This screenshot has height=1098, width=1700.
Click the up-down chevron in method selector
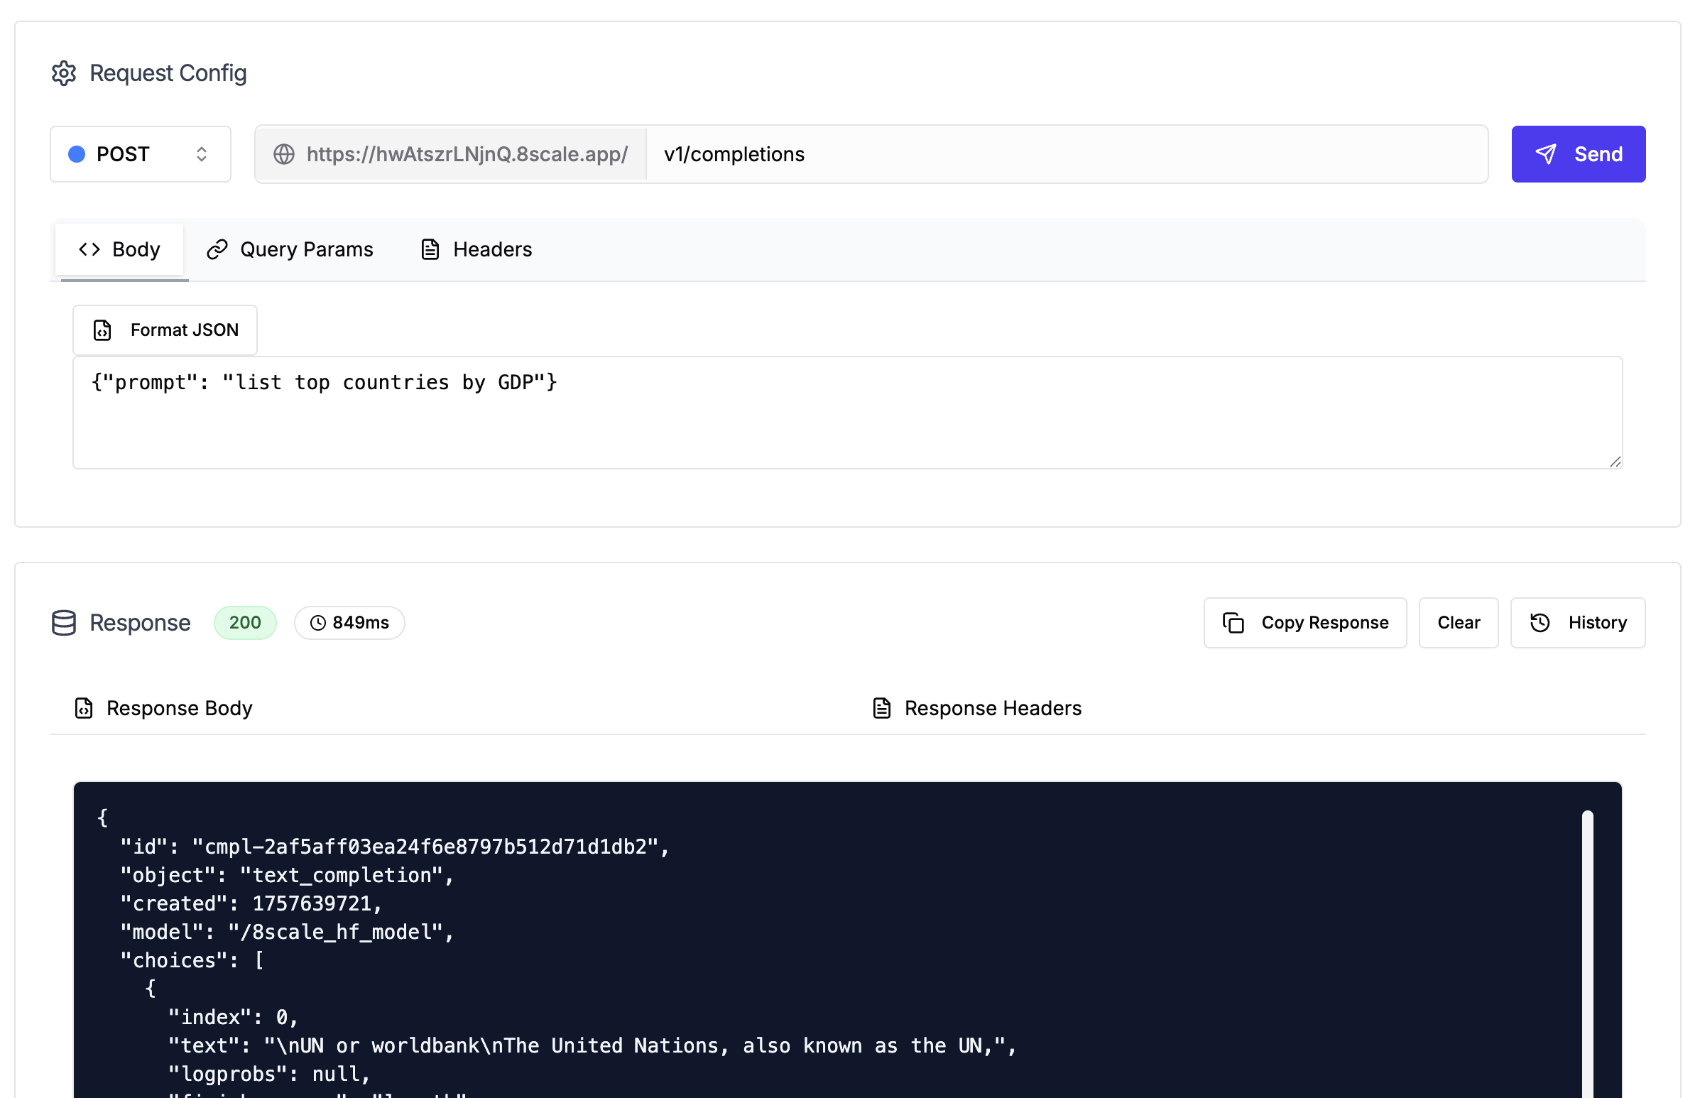[202, 154]
